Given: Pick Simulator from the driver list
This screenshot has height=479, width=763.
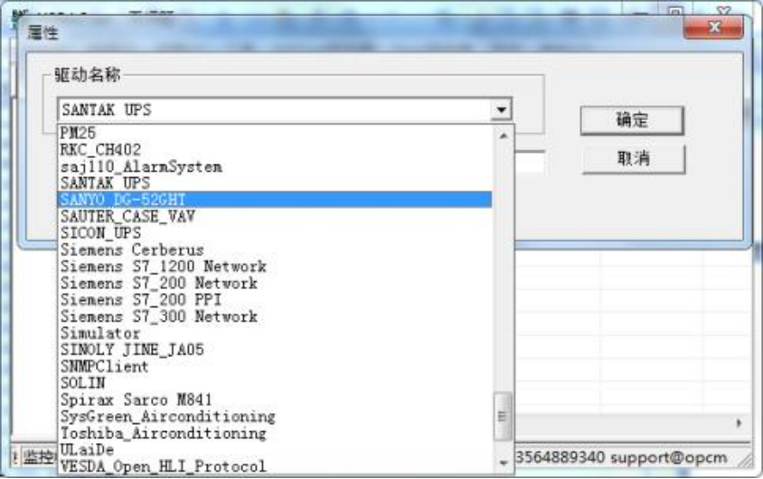Looking at the screenshot, I should coord(275,333).
